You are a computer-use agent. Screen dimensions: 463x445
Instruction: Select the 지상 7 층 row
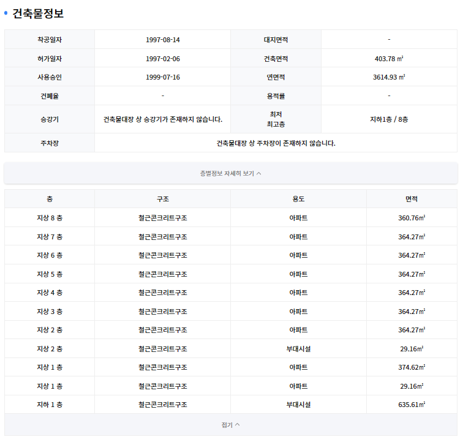(x=231, y=236)
